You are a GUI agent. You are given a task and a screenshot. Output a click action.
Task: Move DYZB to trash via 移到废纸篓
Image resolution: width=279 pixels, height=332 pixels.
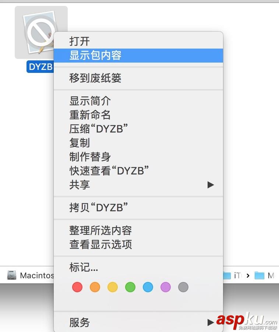95,78
